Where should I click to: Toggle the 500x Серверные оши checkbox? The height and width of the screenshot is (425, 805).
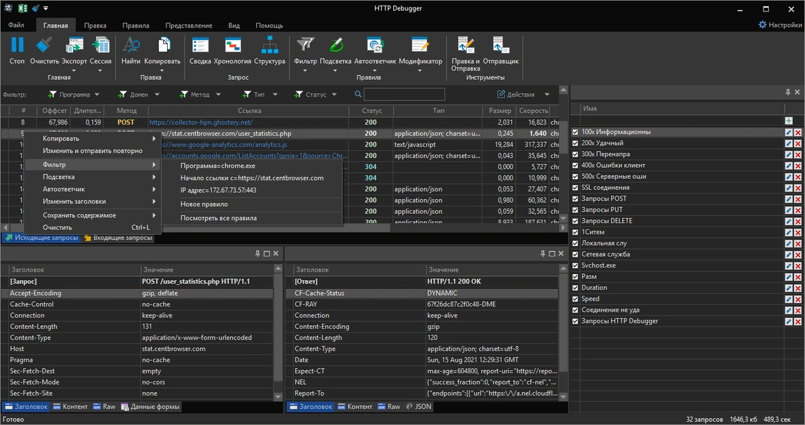pos(575,177)
